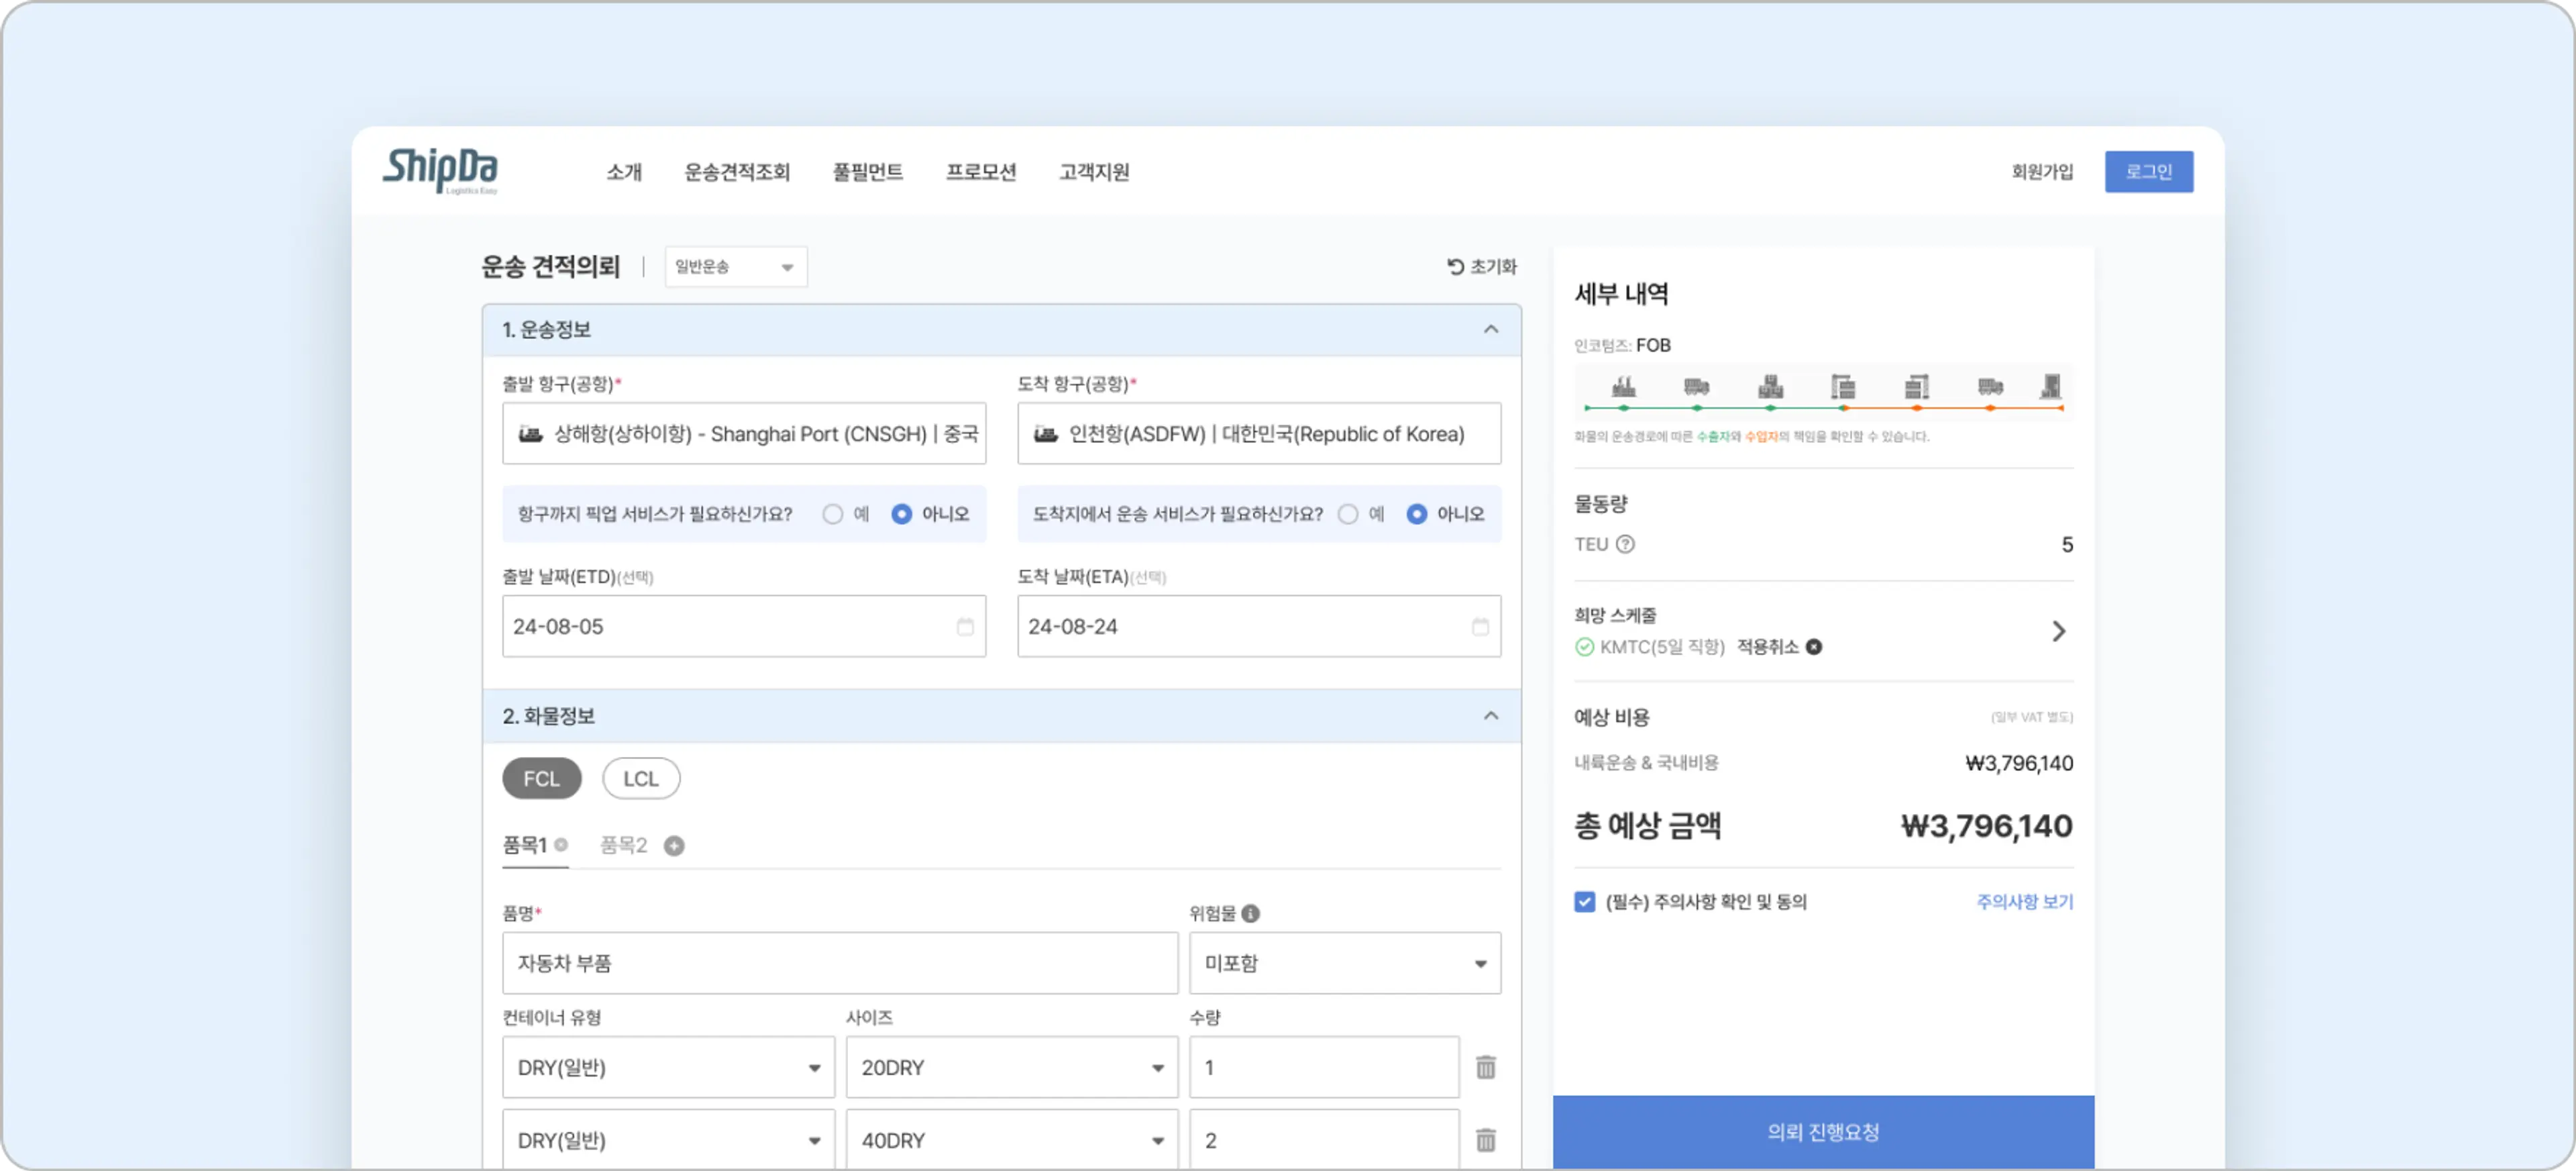Image resolution: width=2576 pixels, height=1171 pixels.
Task: Toggle the 주의사항 확인 및 동의 checkbox
Action: pyautogui.click(x=1584, y=903)
